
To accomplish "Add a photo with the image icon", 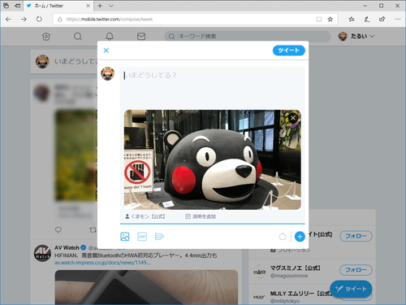I will point(125,237).
